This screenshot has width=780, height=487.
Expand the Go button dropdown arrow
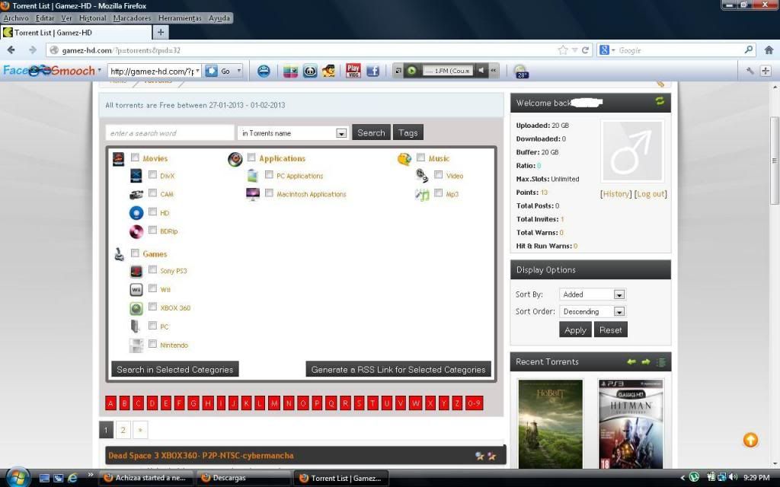click(238, 71)
